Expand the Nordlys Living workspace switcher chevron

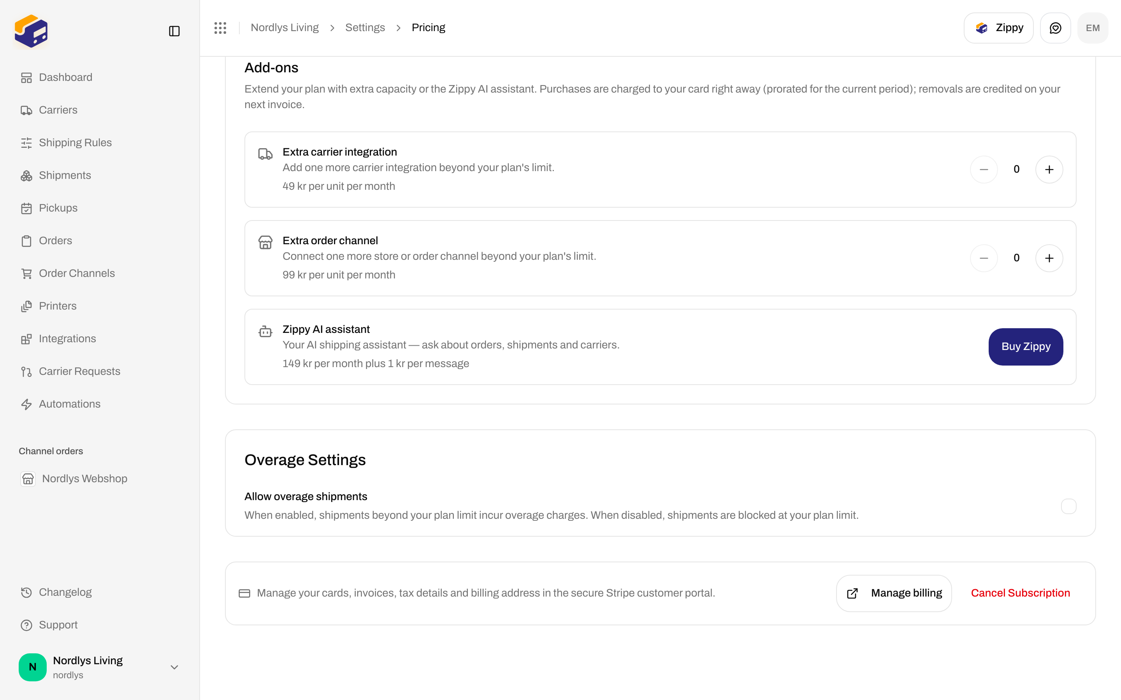click(174, 667)
